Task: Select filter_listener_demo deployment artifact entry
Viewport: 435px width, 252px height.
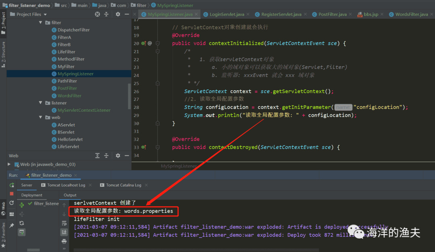Action: [x=43, y=204]
